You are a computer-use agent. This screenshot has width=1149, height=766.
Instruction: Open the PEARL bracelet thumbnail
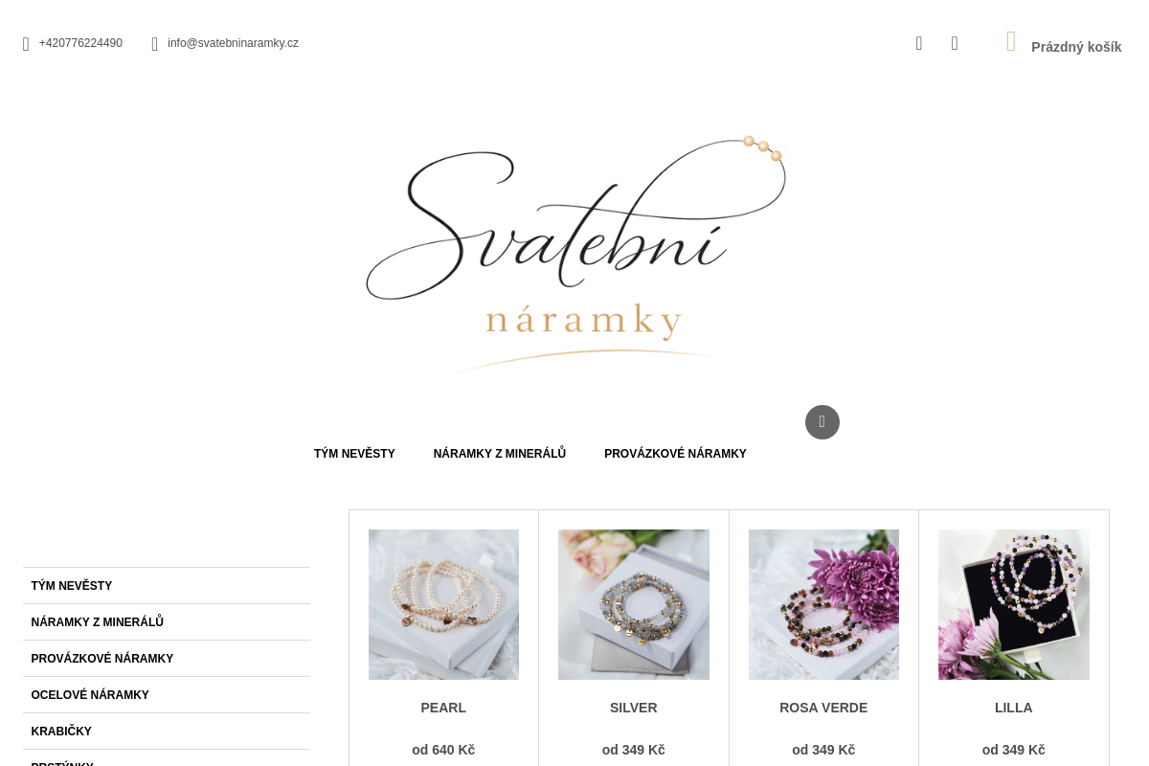(x=443, y=604)
